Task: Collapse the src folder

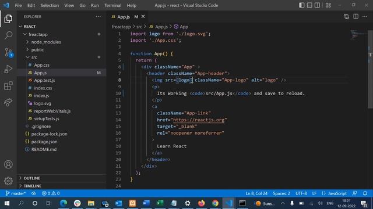Action: point(62,57)
